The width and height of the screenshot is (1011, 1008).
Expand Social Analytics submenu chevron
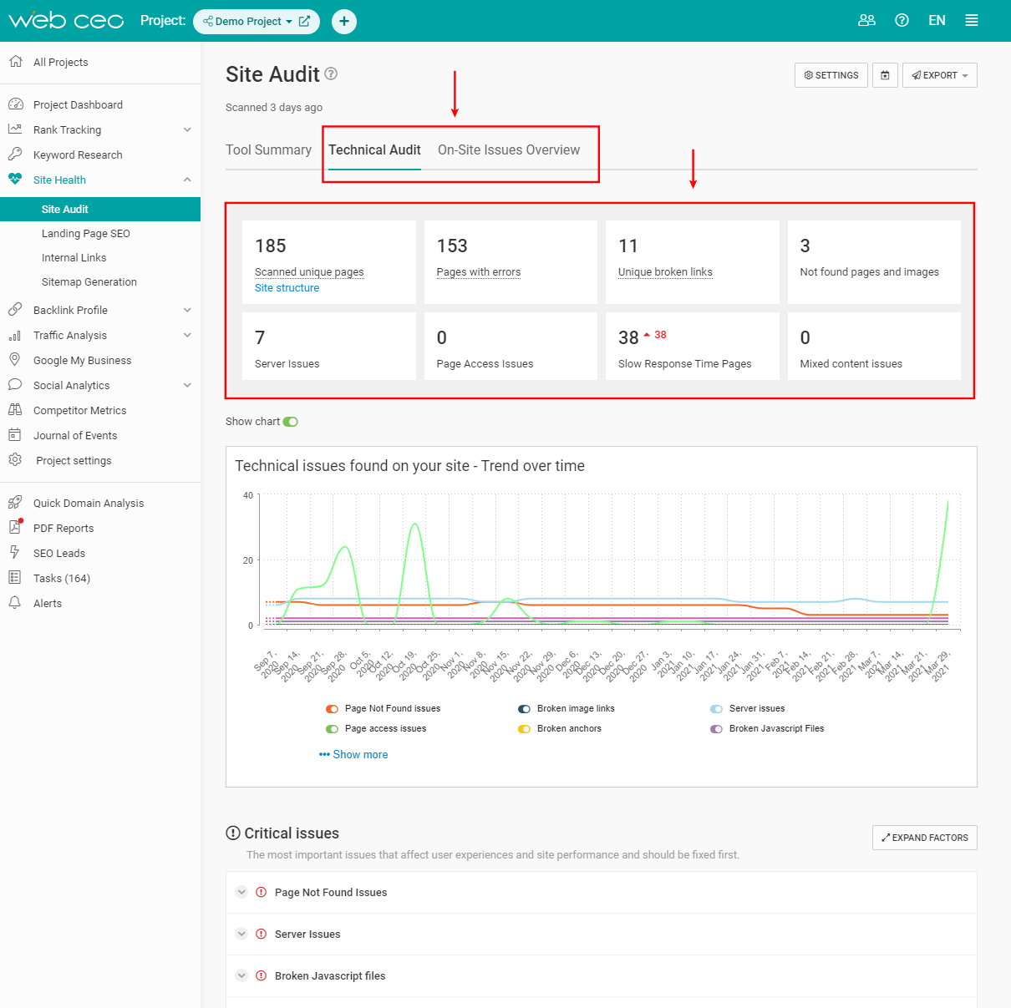coord(187,385)
